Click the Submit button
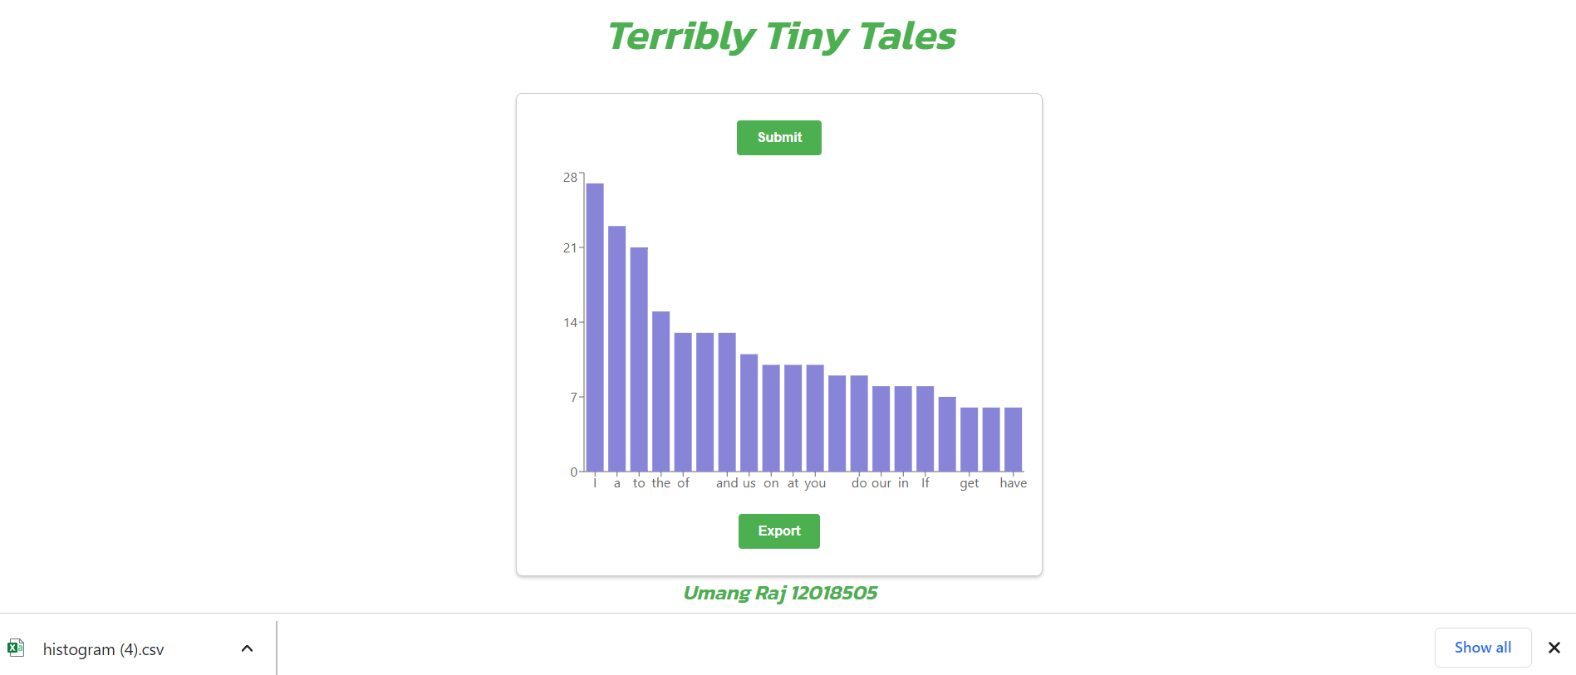Screen dimensions: 1576x675 [778, 137]
